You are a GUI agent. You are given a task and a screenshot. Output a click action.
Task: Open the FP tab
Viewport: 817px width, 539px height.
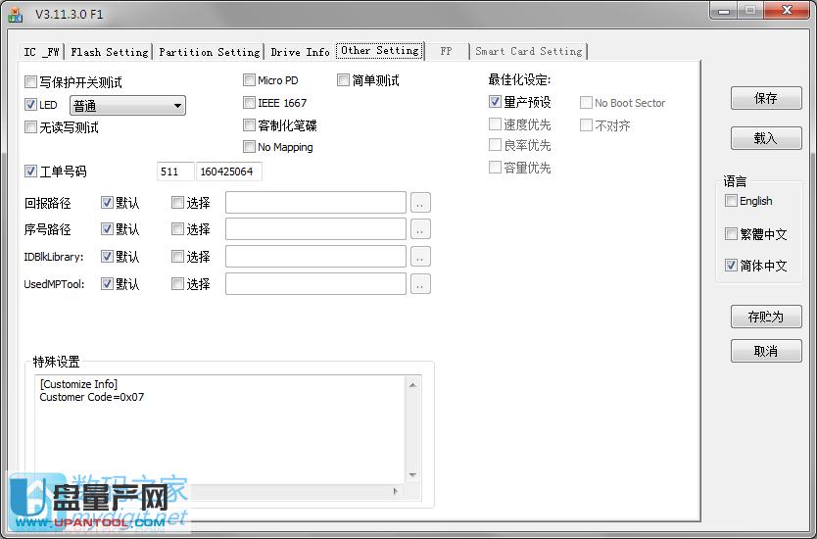click(x=446, y=51)
